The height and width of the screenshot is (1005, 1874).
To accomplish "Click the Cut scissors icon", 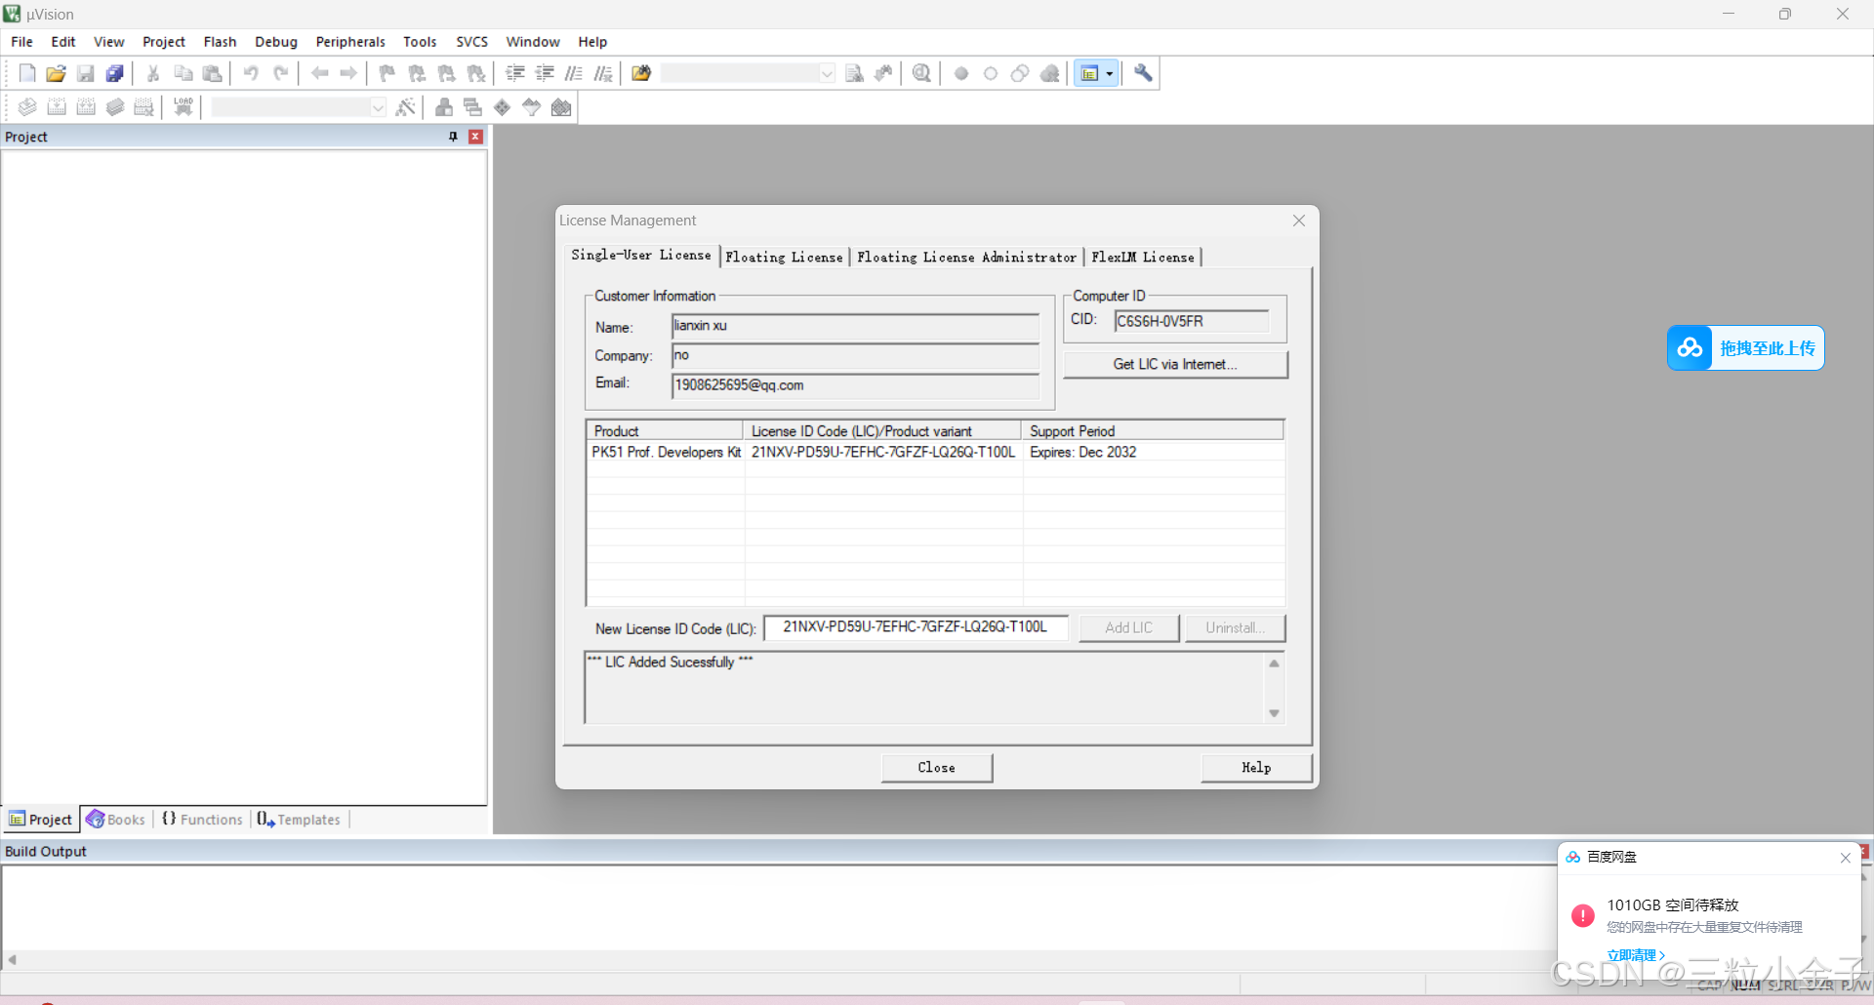I will tap(153, 73).
